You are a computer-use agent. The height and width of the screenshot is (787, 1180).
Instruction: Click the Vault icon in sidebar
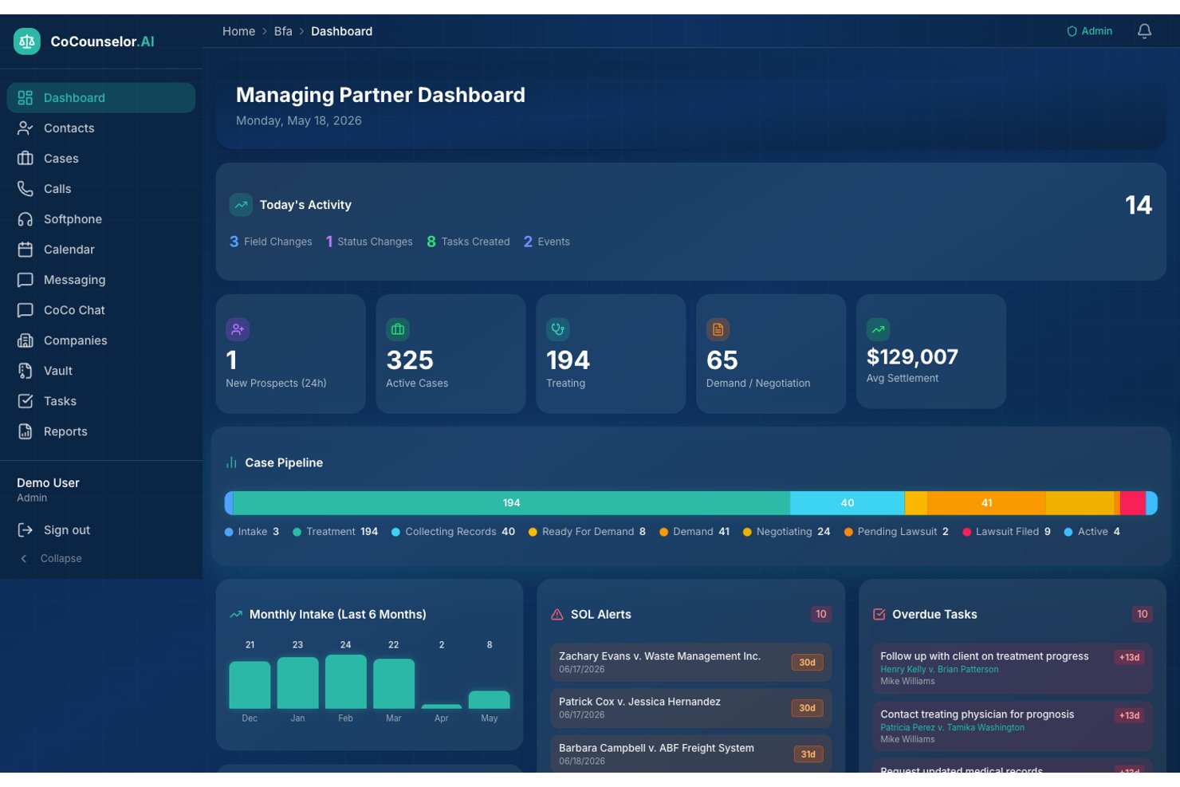point(26,371)
